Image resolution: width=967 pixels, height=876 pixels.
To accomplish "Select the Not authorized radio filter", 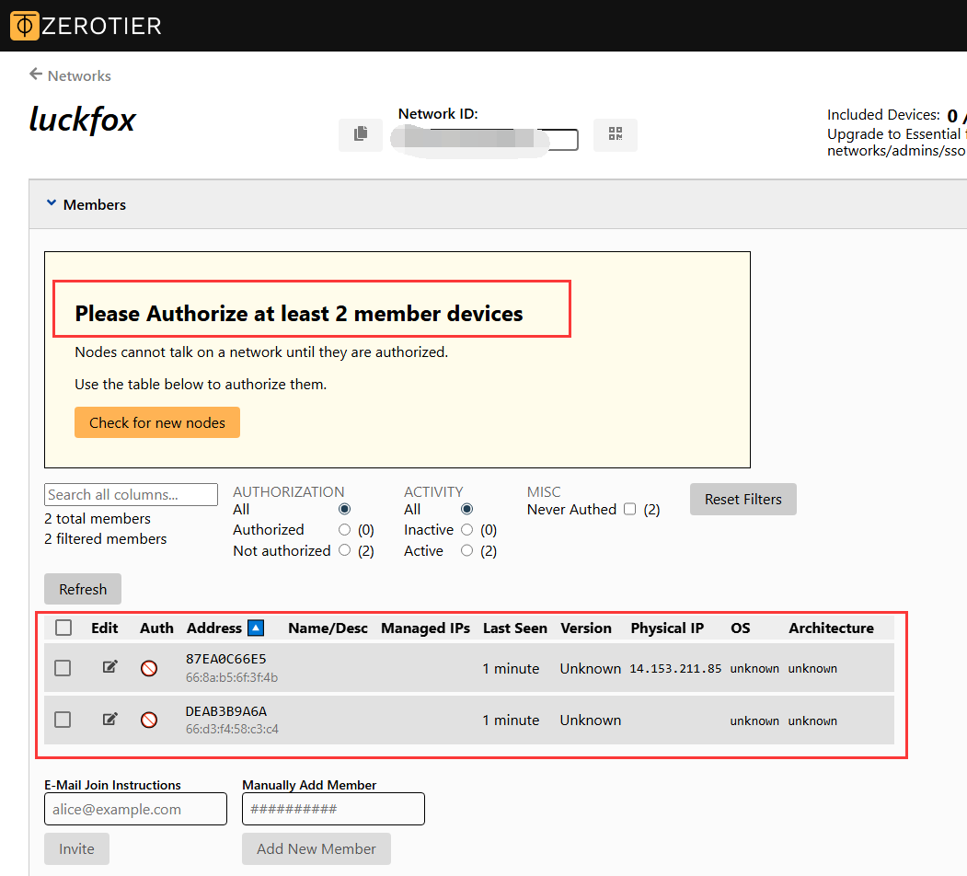I will (x=345, y=550).
